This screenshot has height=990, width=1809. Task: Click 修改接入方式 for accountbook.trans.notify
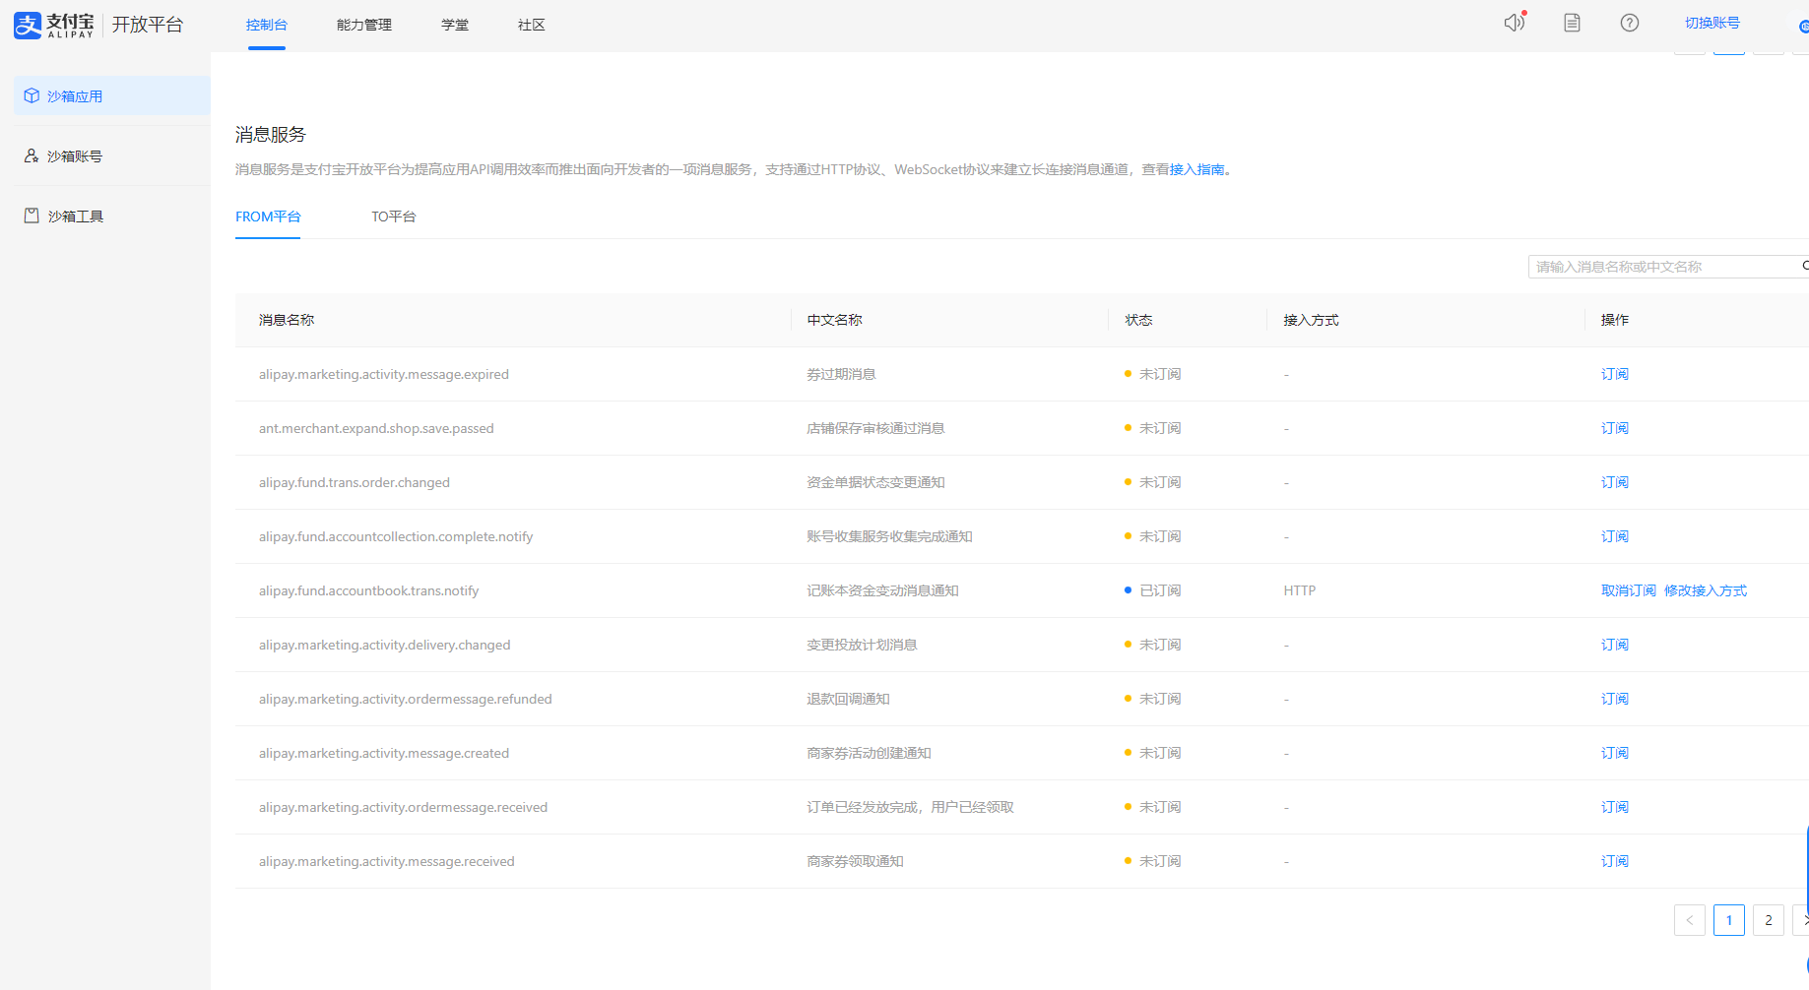[x=1706, y=590]
